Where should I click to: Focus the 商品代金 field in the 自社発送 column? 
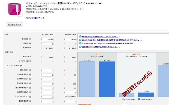48,39
